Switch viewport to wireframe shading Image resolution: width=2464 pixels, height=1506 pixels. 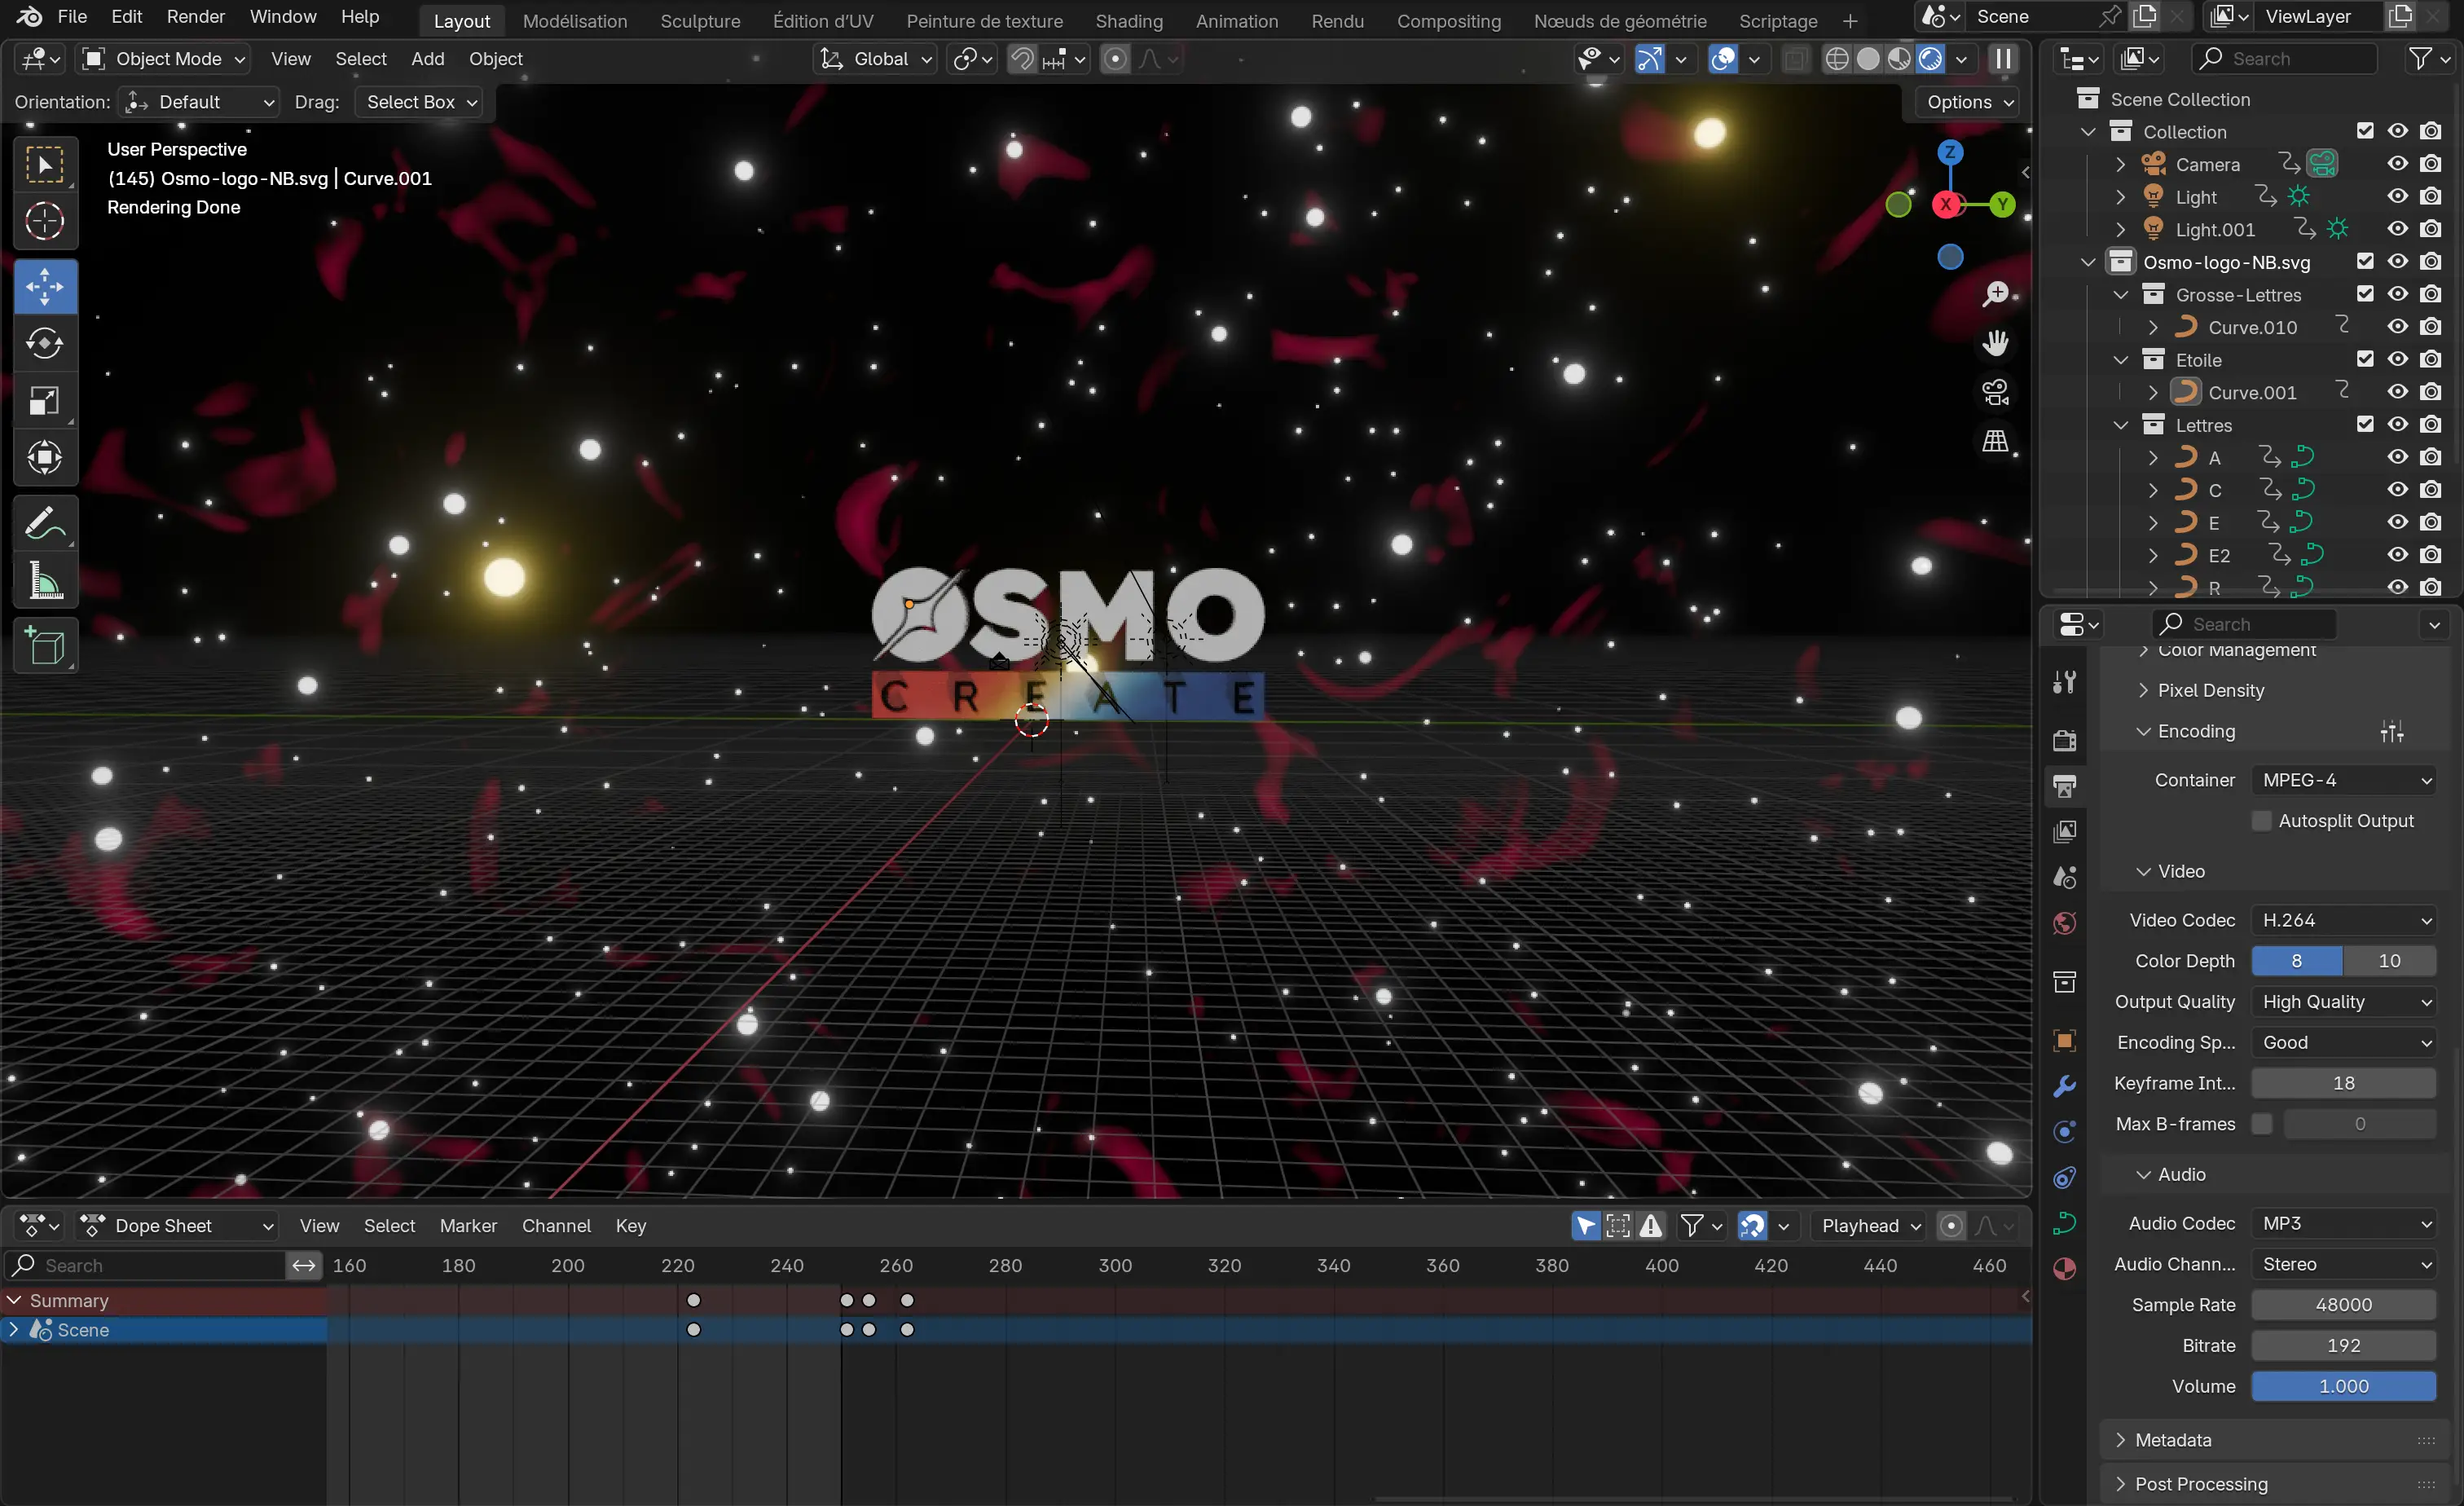tap(1837, 59)
